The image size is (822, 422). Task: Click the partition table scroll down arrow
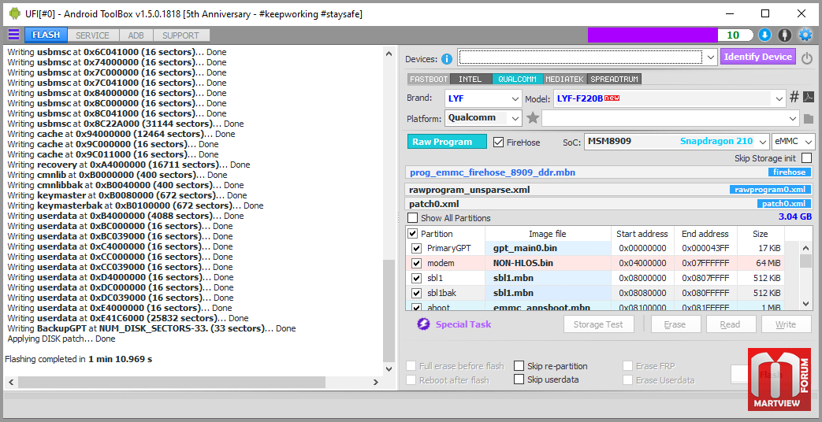point(805,303)
